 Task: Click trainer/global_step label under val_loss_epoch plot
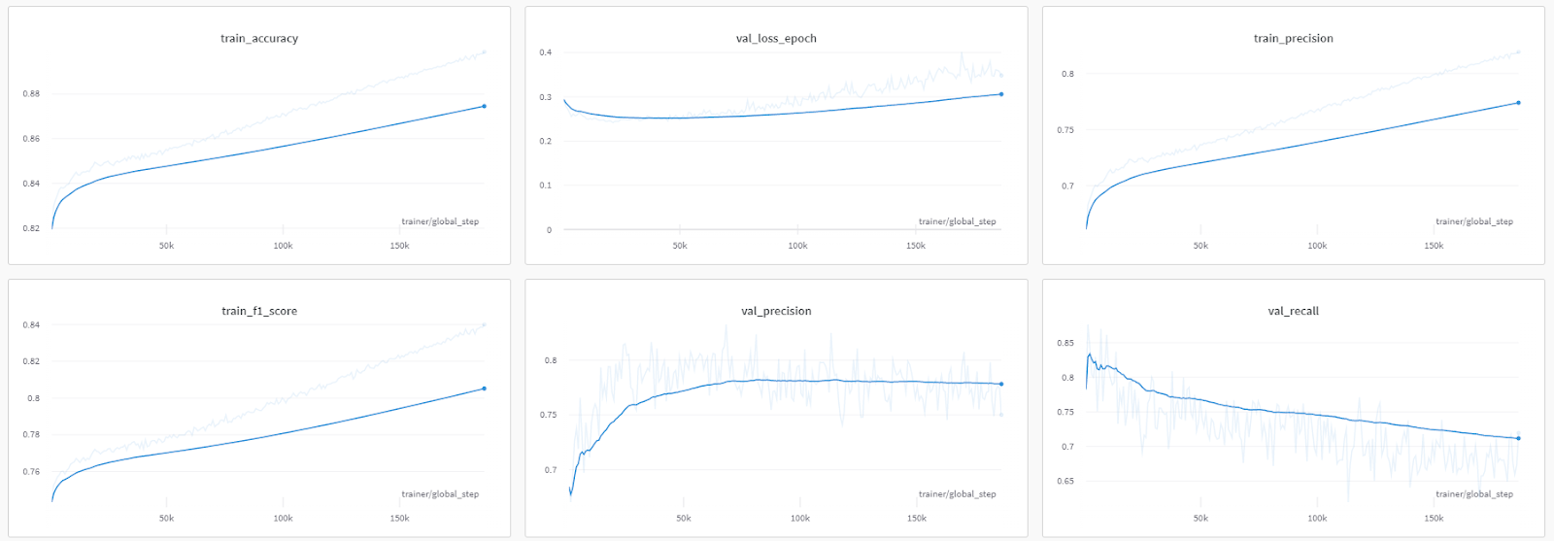point(957,221)
